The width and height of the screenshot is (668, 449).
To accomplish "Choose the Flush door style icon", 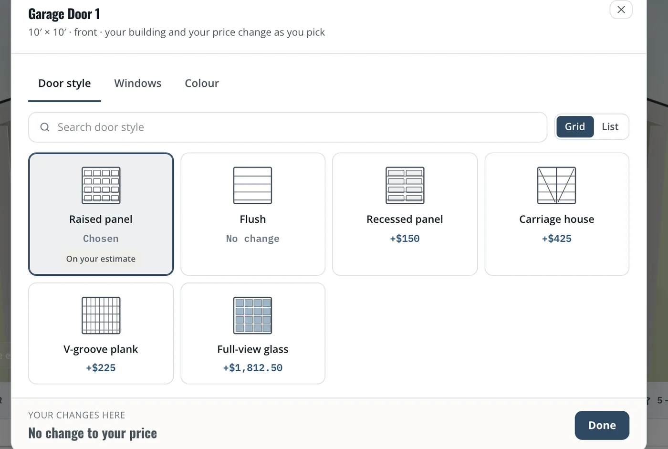I will coord(252,186).
